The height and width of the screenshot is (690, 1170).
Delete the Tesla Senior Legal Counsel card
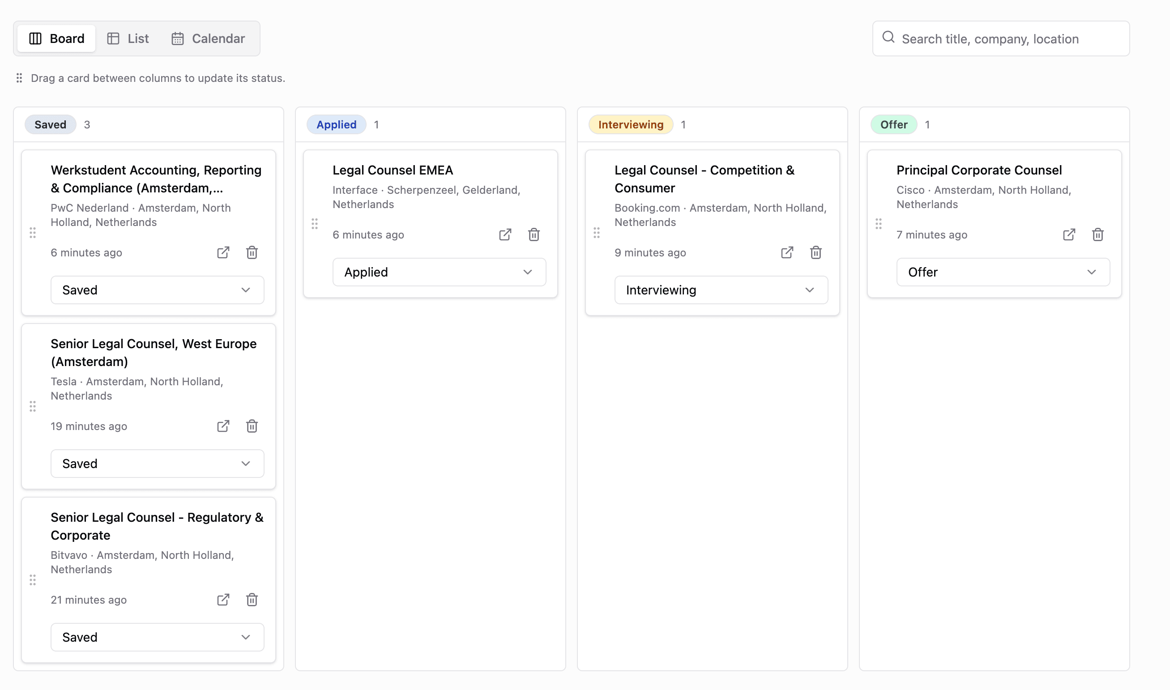(252, 426)
